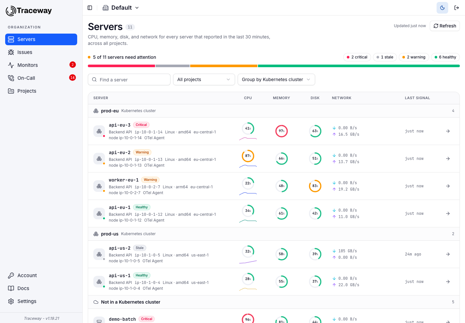Filter by 2 warning servers chip
The height and width of the screenshot is (323, 465).
pos(414,57)
